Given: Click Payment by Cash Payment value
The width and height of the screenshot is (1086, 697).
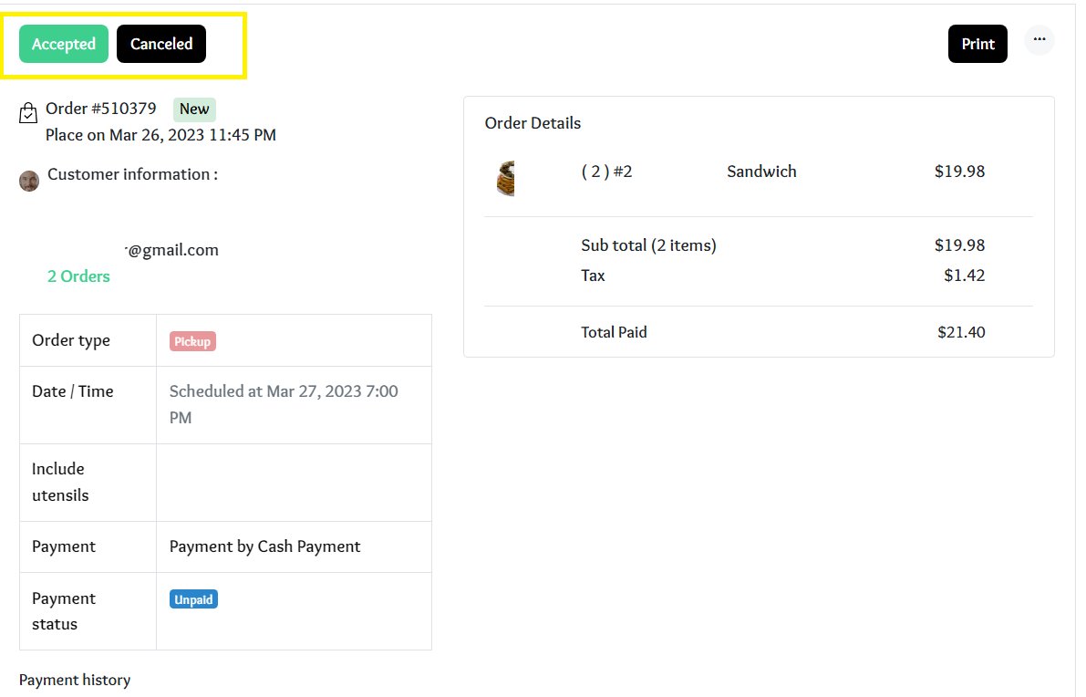Looking at the screenshot, I should pyautogui.click(x=264, y=546).
